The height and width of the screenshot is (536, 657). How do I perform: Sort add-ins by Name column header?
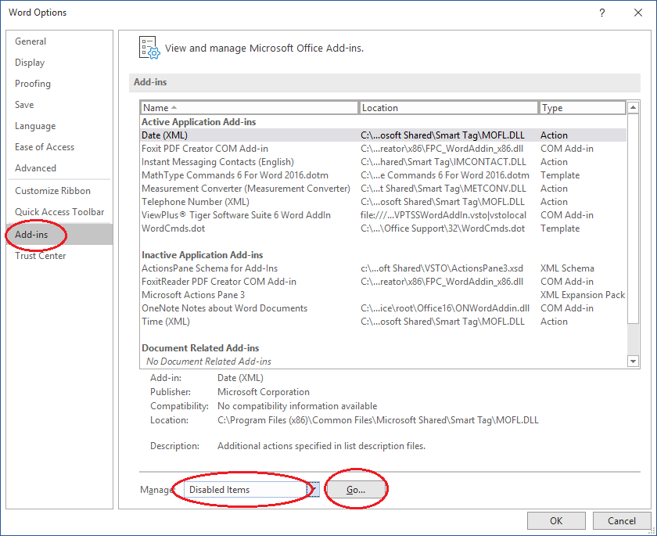point(249,108)
